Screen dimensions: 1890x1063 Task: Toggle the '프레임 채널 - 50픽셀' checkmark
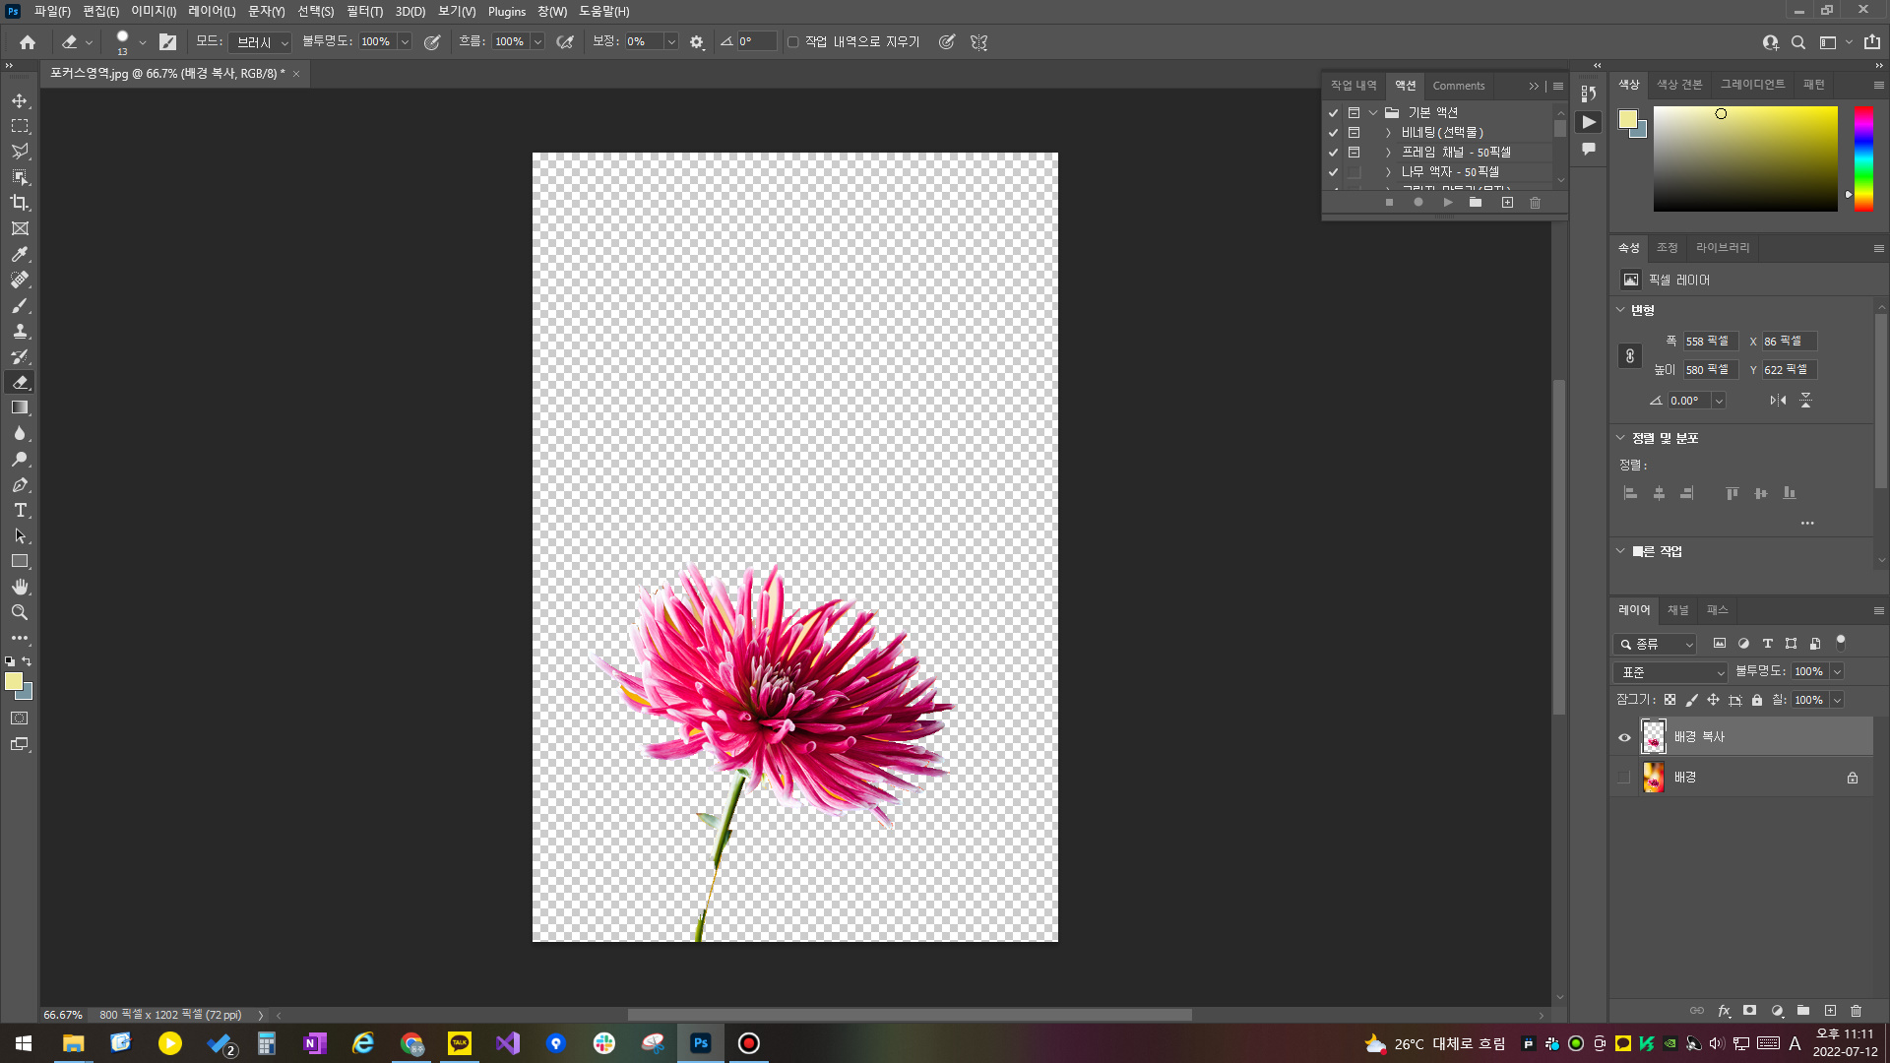[x=1334, y=153]
